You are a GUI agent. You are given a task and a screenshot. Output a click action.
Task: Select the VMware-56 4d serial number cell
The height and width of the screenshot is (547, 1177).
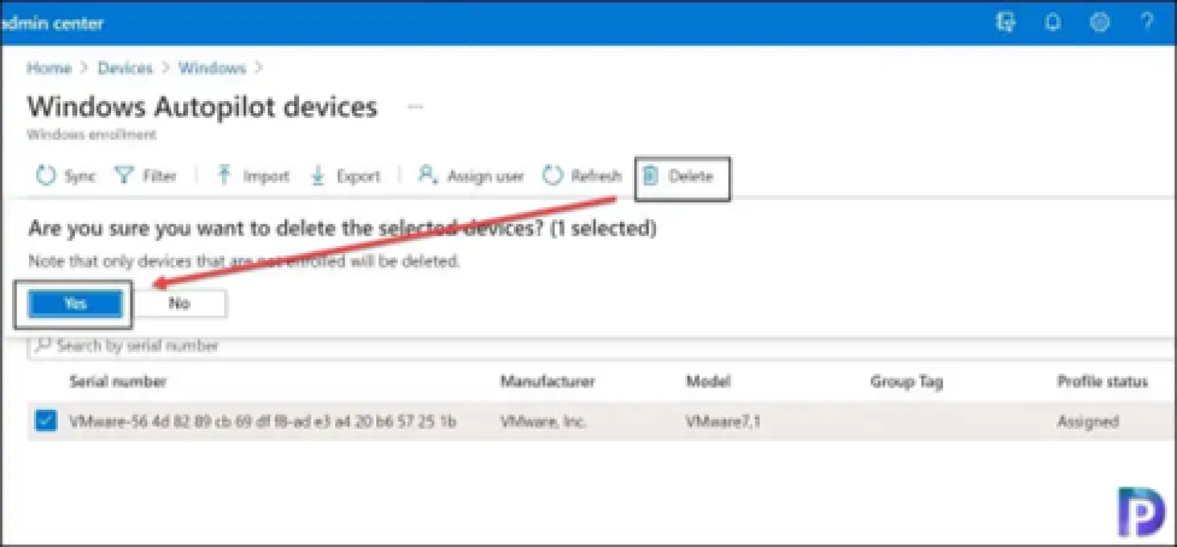tap(262, 421)
